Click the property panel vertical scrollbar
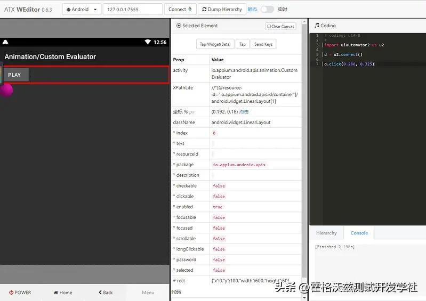 point(304,151)
